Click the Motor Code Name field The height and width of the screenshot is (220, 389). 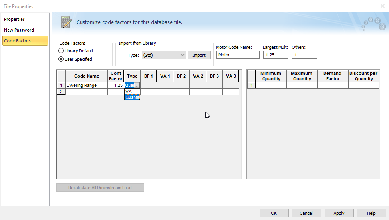(238, 55)
